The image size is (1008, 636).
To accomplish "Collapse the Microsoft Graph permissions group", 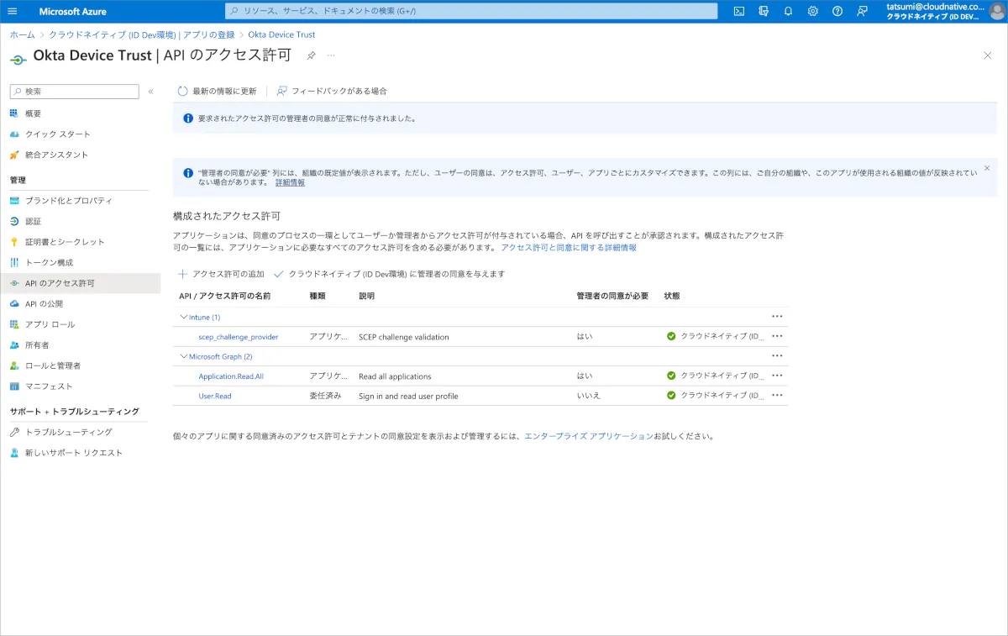I will point(184,356).
